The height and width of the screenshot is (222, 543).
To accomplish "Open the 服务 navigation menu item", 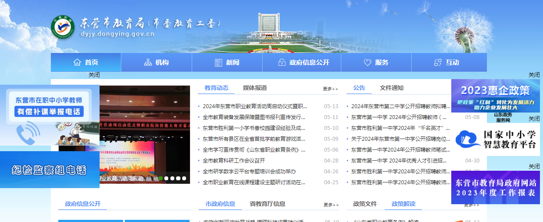I will coord(376,63).
